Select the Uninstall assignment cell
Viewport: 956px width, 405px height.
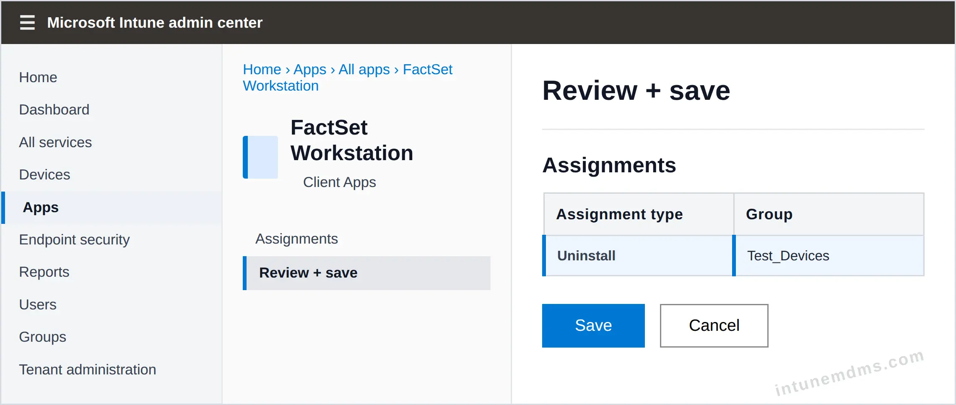coord(638,256)
